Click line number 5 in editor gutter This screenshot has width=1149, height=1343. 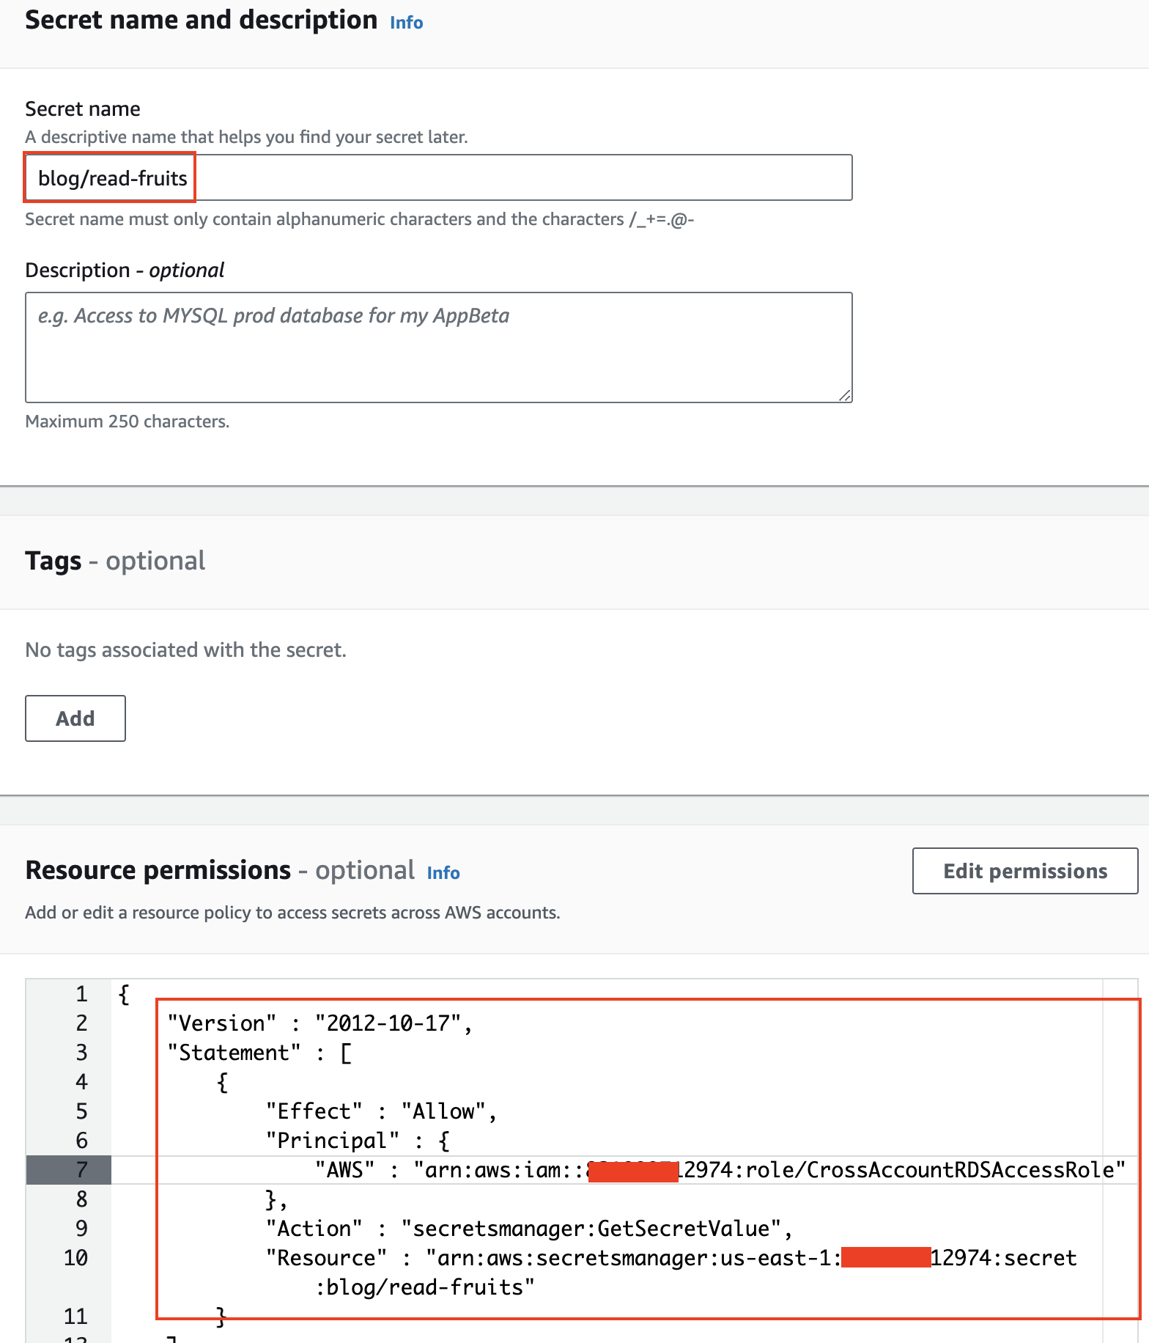coord(81,1111)
